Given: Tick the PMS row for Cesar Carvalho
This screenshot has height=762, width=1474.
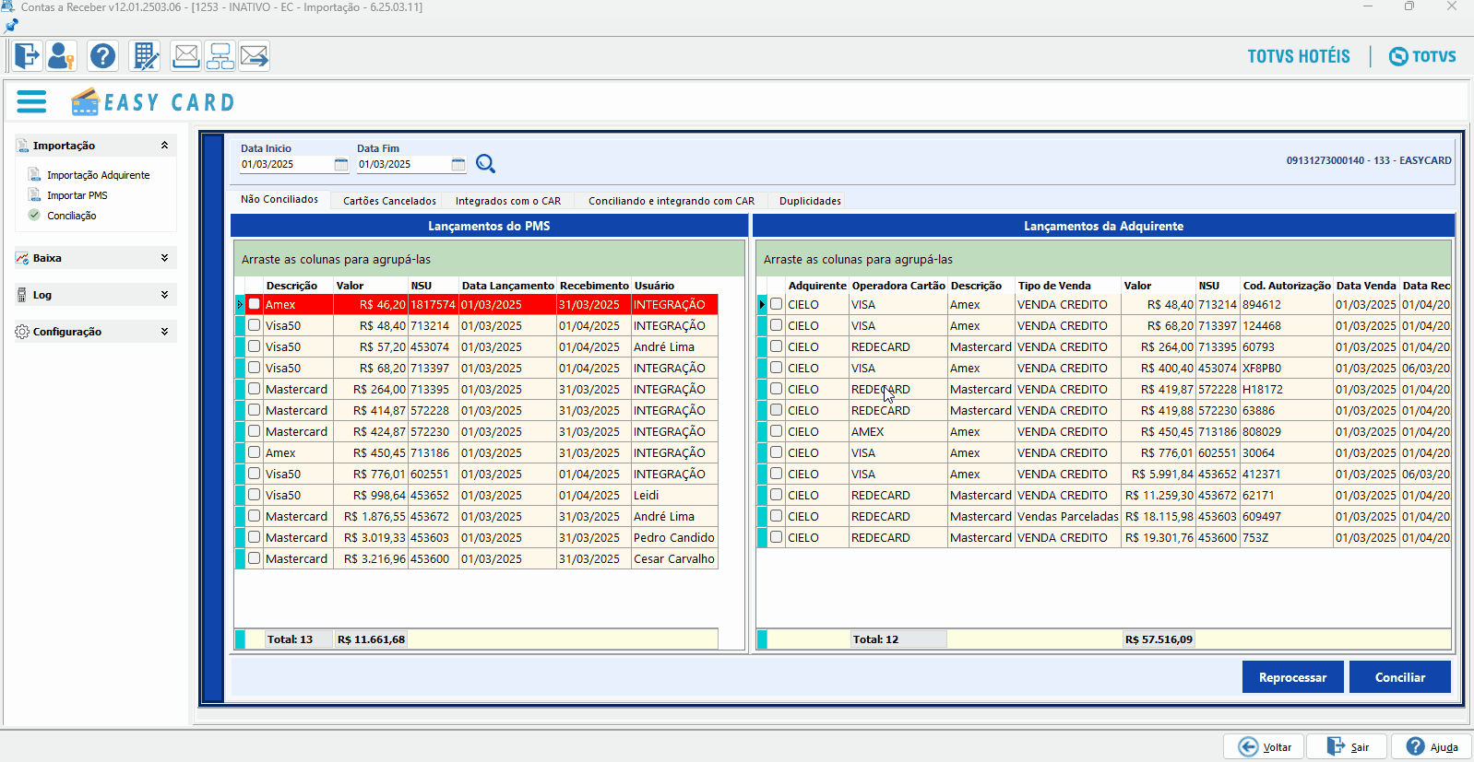Looking at the screenshot, I should [x=254, y=558].
